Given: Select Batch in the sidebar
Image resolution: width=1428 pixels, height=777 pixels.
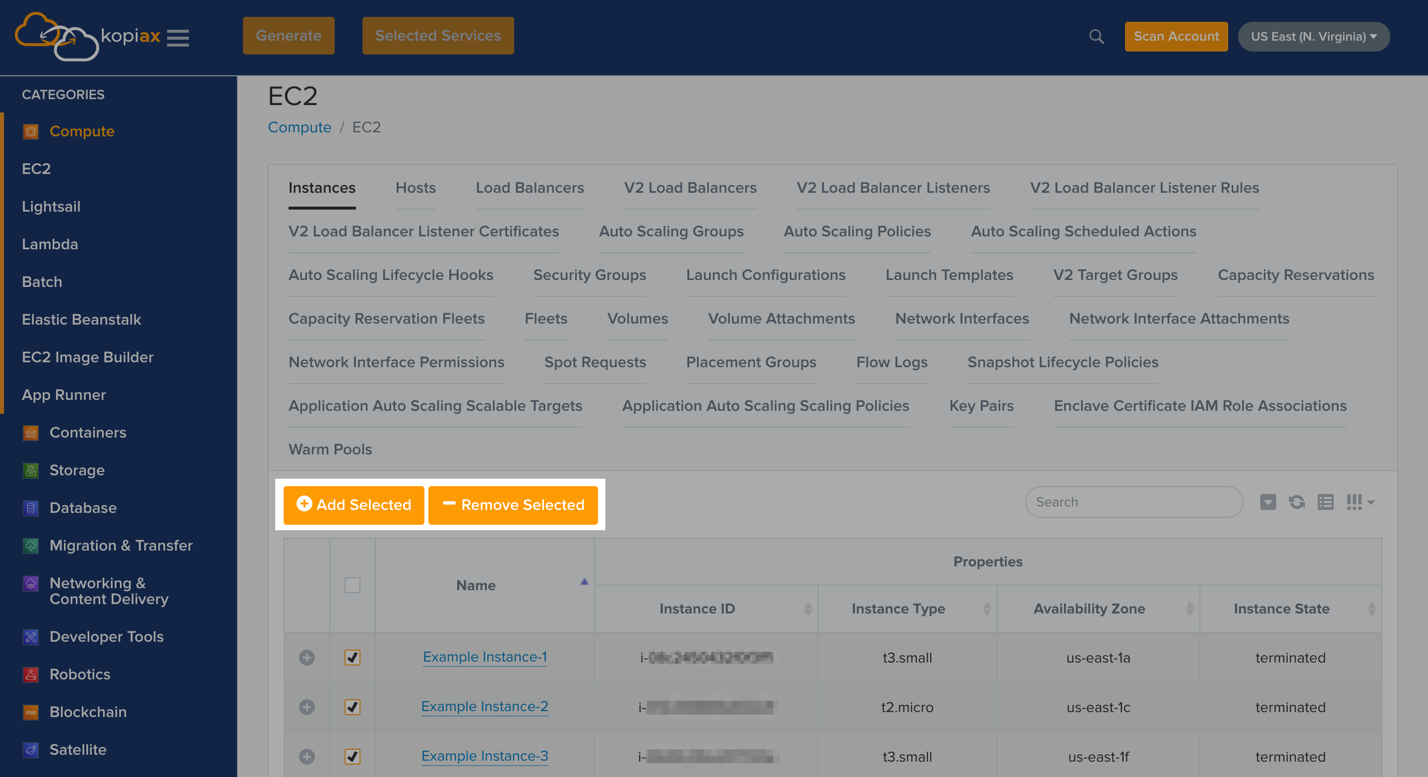Looking at the screenshot, I should point(42,282).
